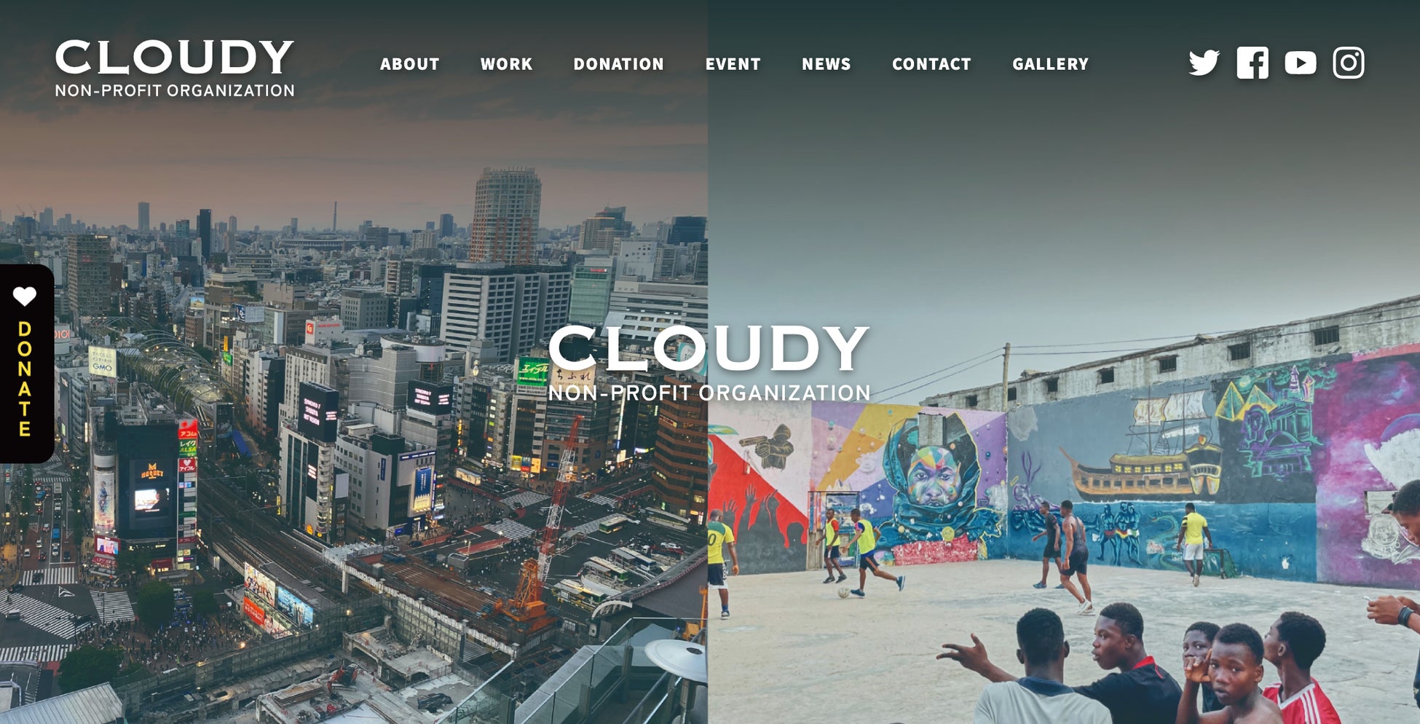Open the GALLERY menu item
1420x724 pixels.
pyautogui.click(x=1051, y=64)
